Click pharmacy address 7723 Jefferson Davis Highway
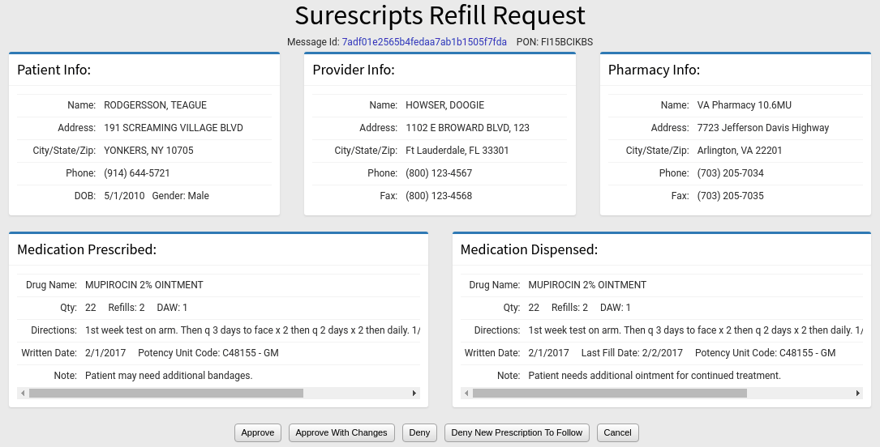The image size is (880, 447). click(x=763, y=128)
